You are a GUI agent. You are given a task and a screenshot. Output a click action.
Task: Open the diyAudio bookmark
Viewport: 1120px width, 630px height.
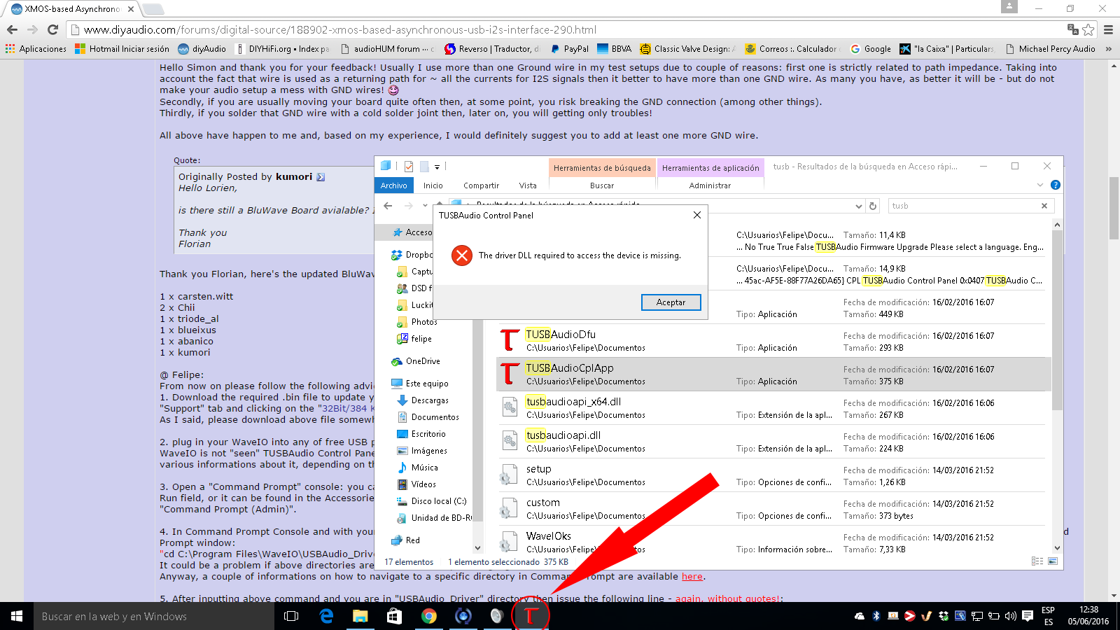tap(202, 49)
